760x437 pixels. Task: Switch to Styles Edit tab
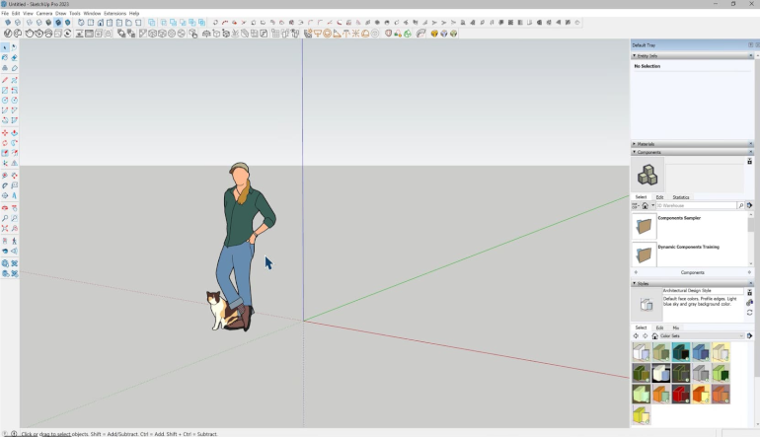(x=659, y=328)
